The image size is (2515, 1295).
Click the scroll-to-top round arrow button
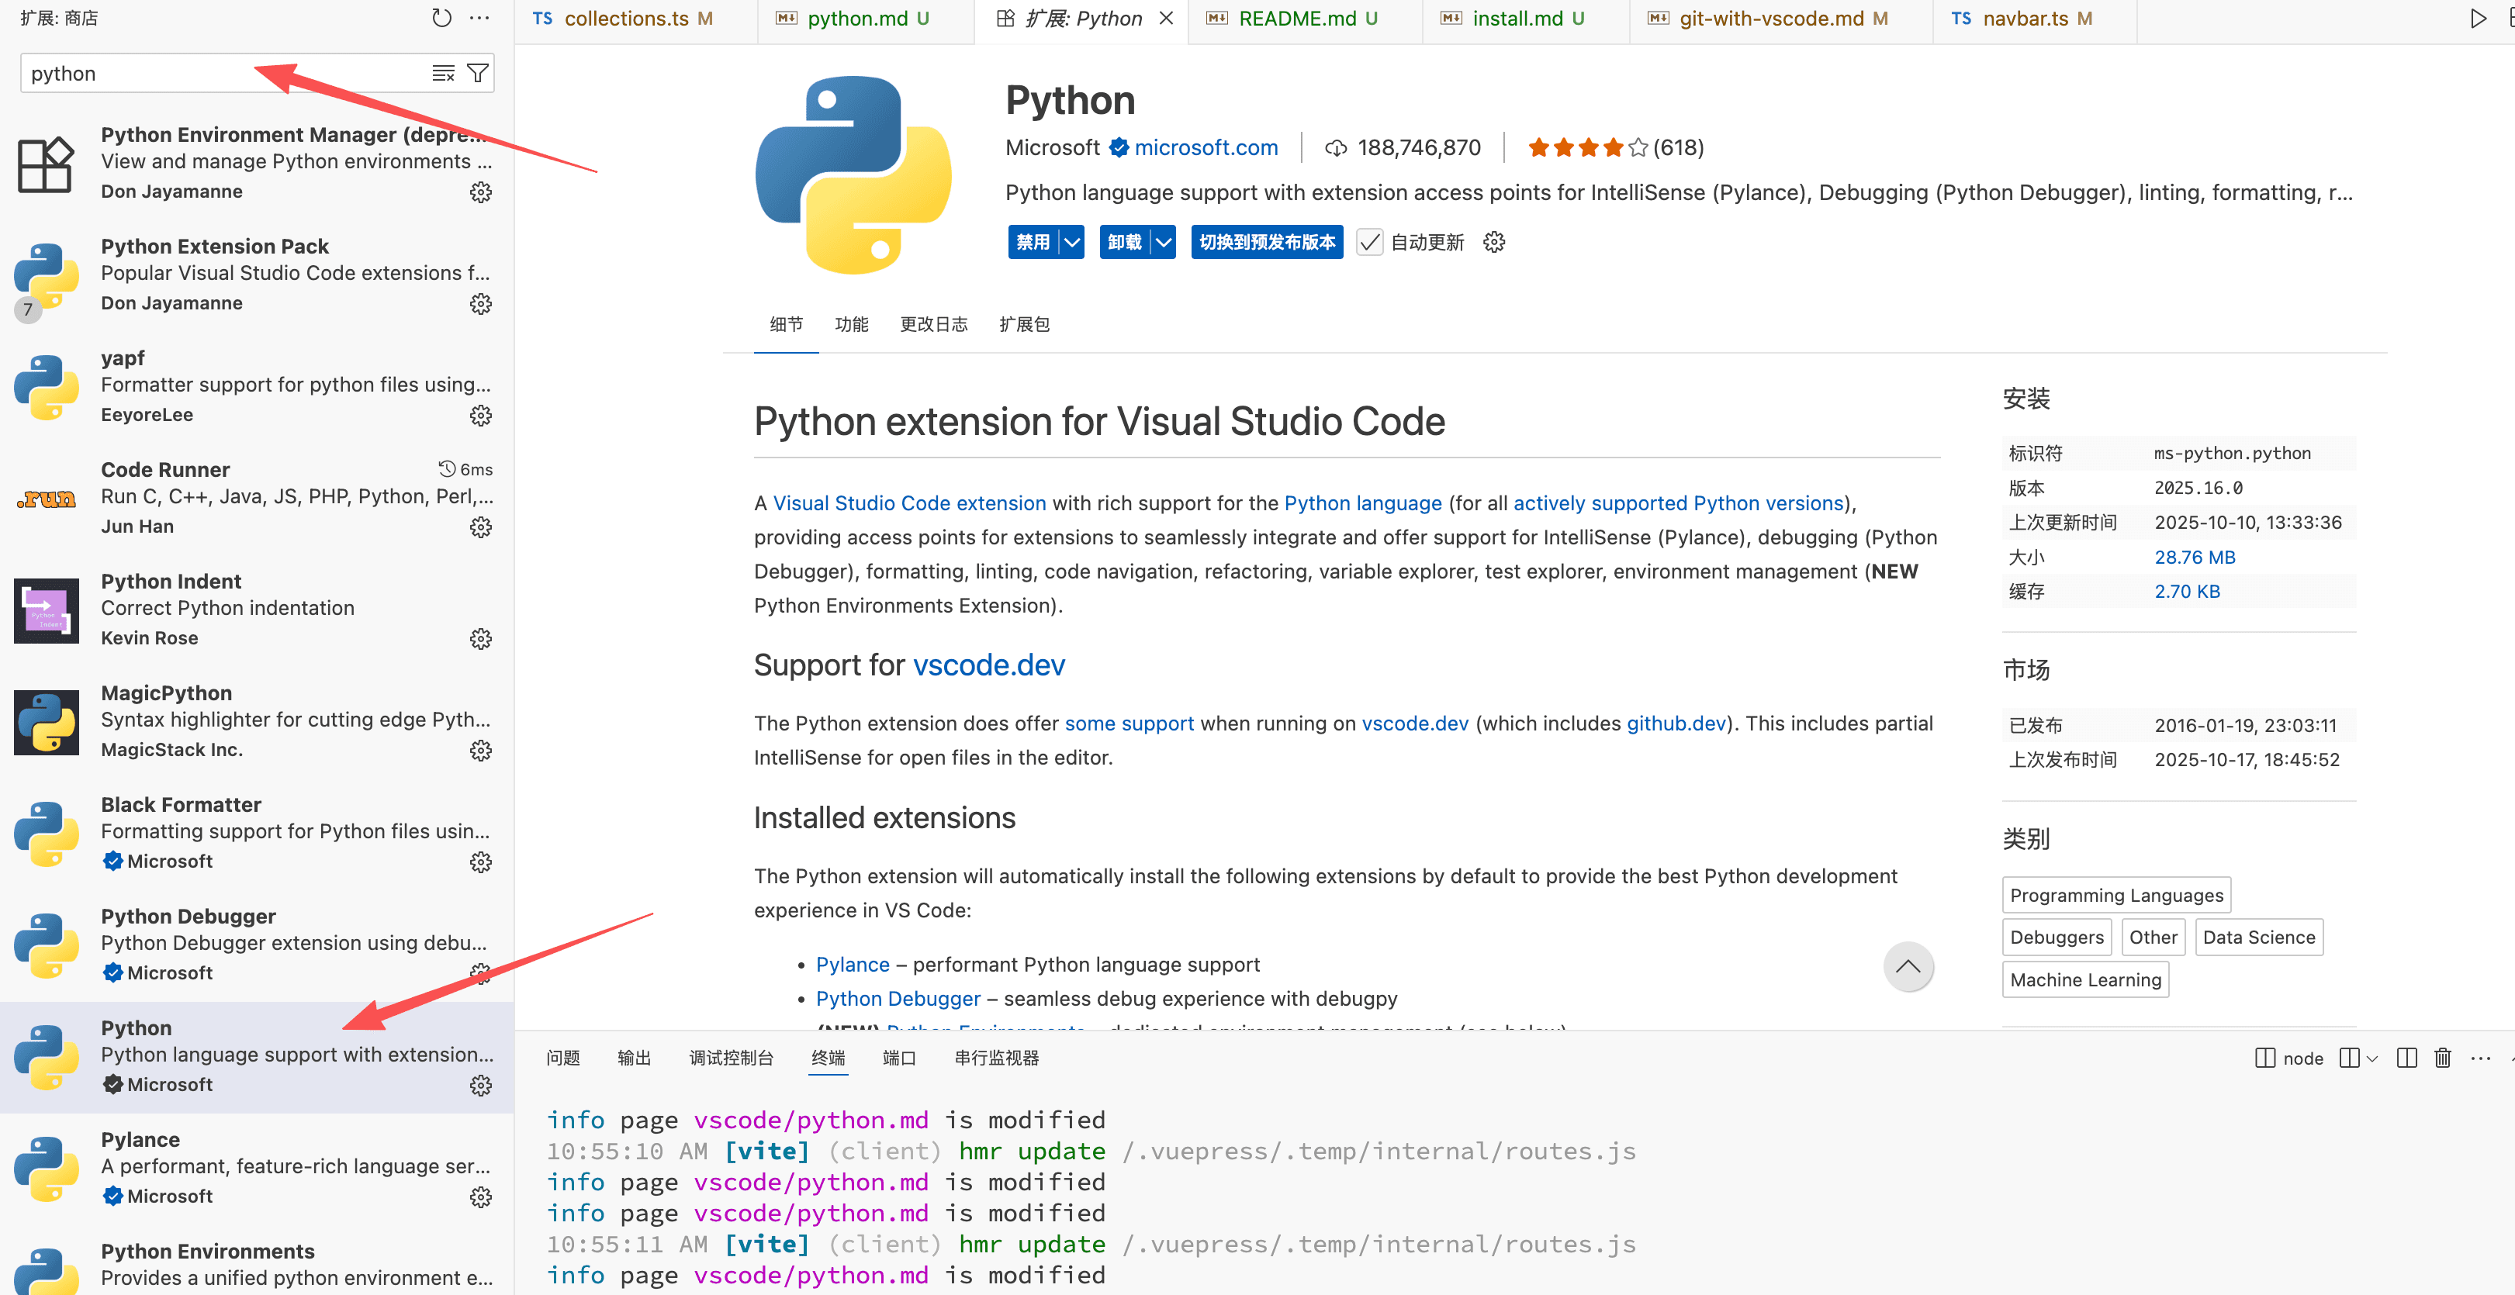point(1908,967)
